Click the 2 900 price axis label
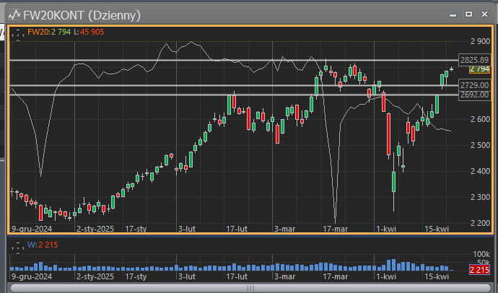Image resolution: width=498 pixels, height=293 pixels. (x=480, y=41)
